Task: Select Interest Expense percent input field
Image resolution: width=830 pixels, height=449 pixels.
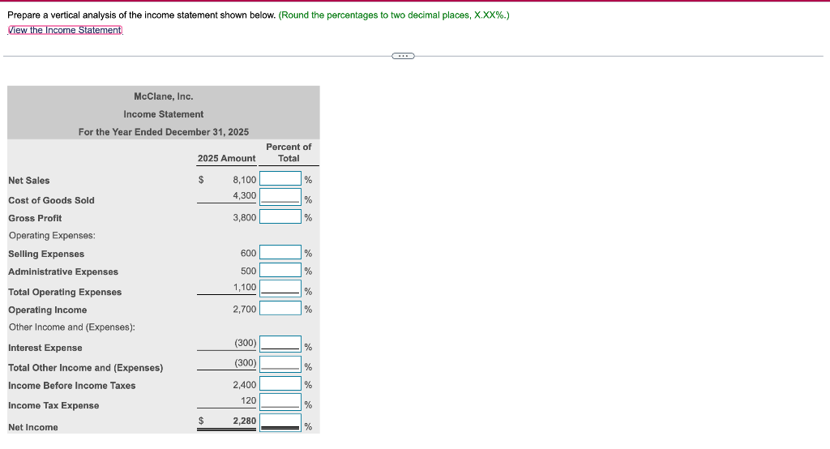Action: click(x=280, y=344)
